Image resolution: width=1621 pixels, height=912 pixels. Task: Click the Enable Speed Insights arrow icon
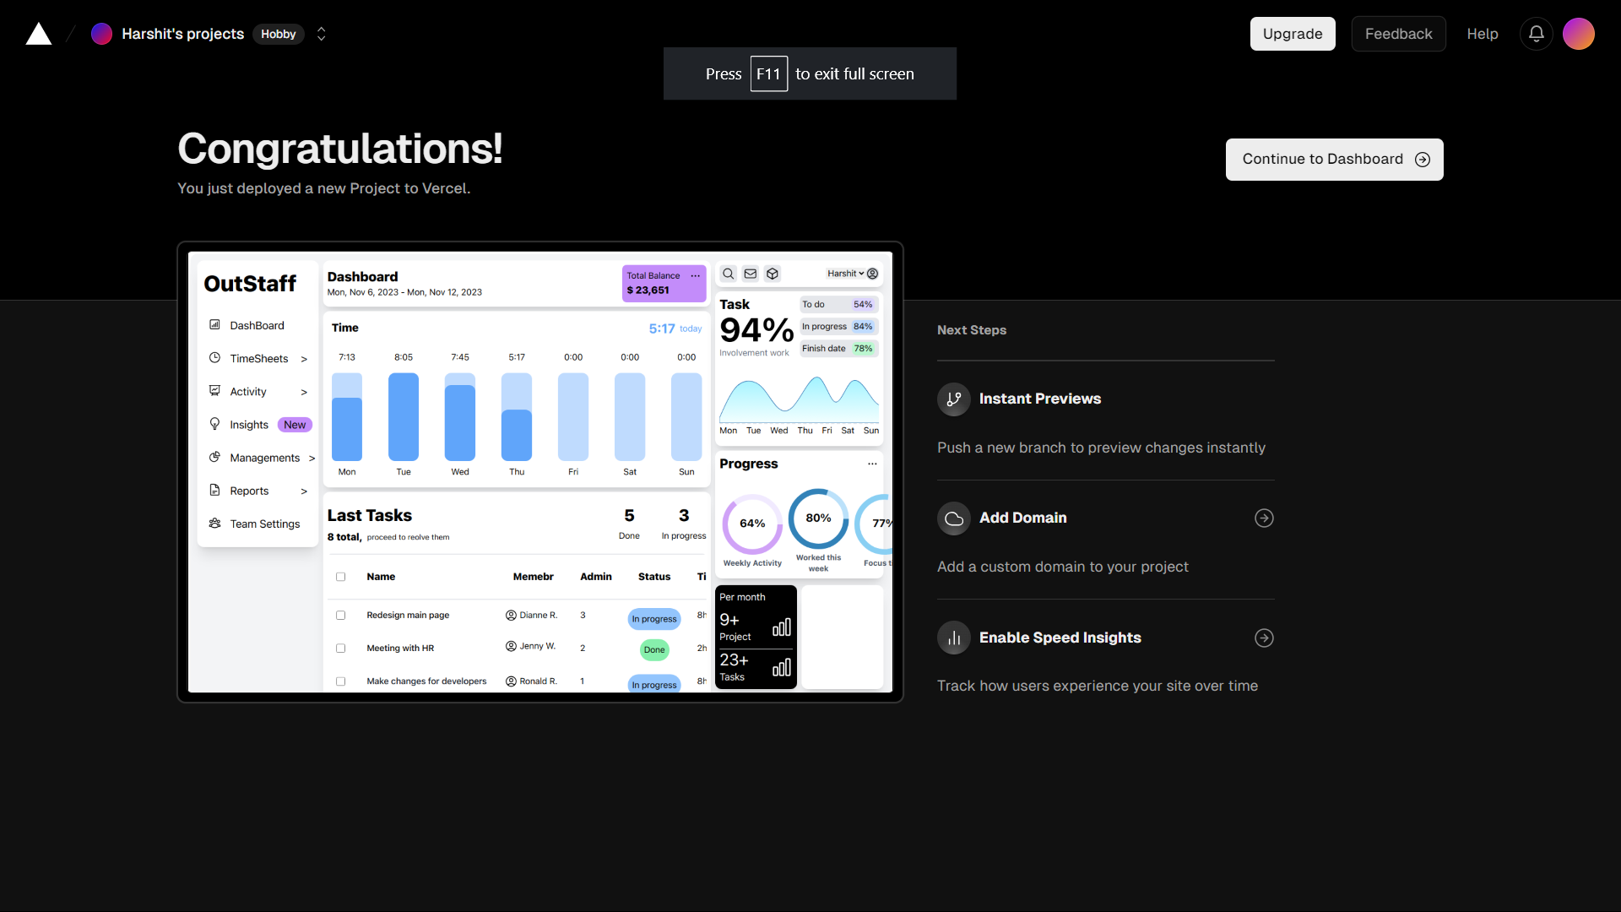click(x=1264, y=638)
